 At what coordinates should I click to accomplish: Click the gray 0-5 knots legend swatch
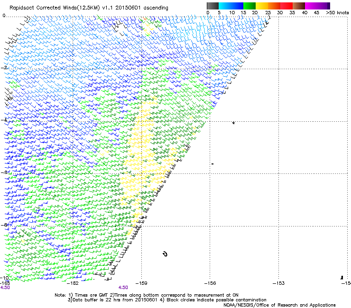212,6
